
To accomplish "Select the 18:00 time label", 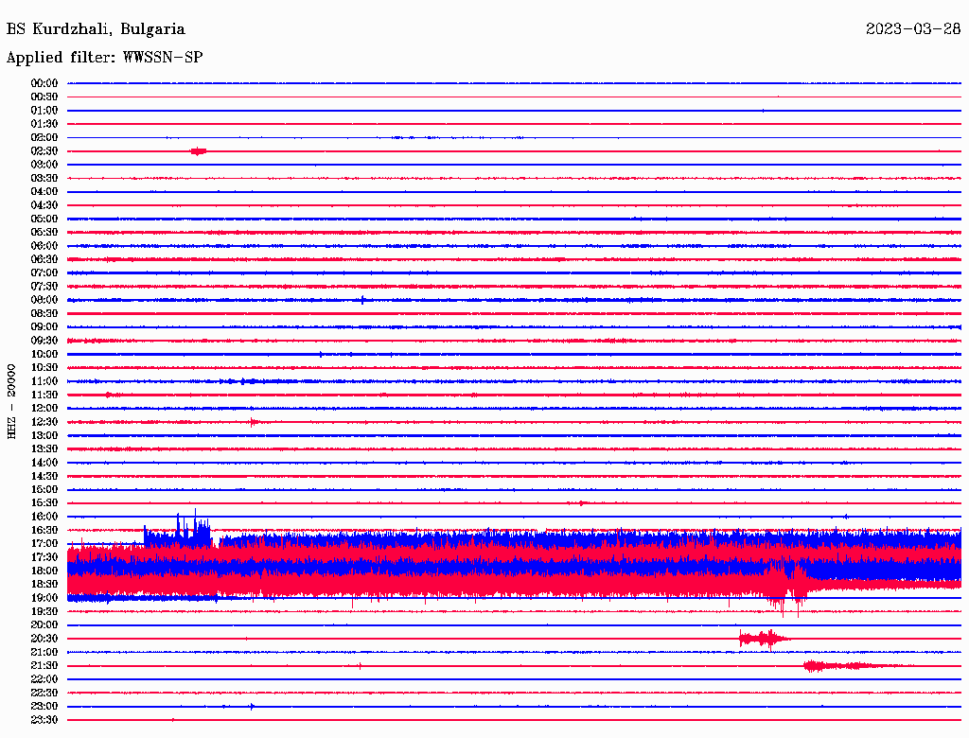I will coord(44,571).
